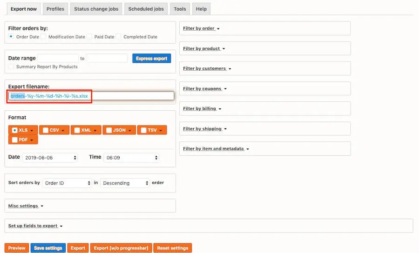Expand Filter by shipping section
Image resolution: width=419 pixels, height=253 pixels.
coord(205,129)
